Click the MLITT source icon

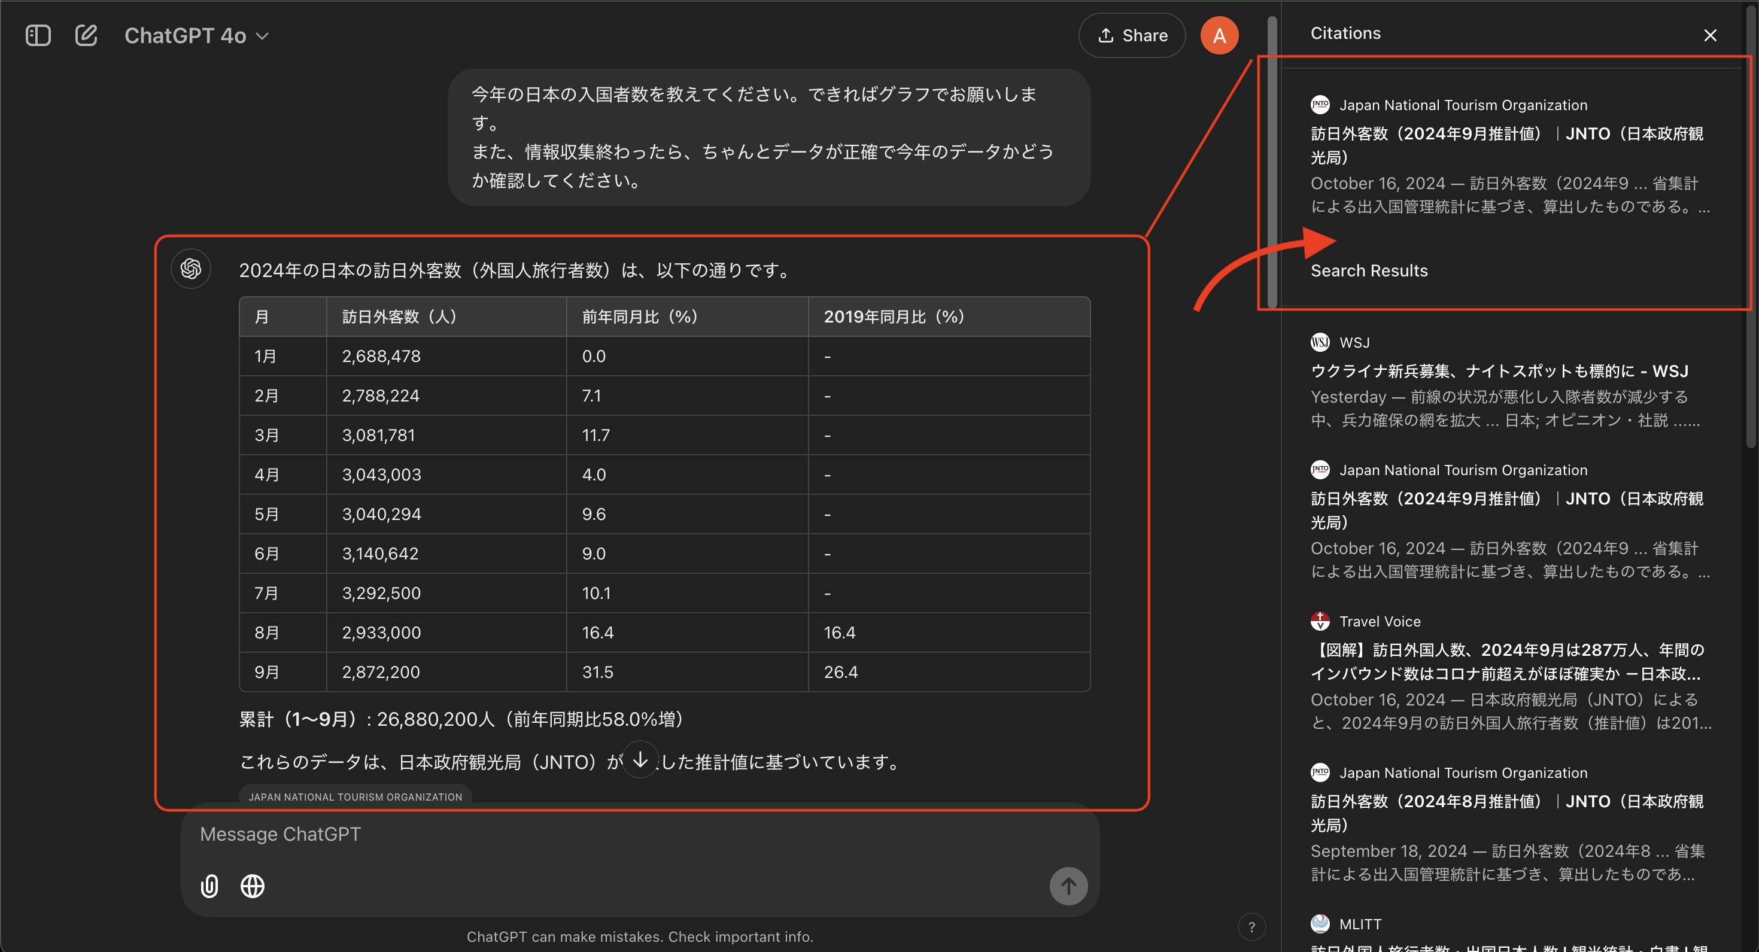click(1321, 923)
